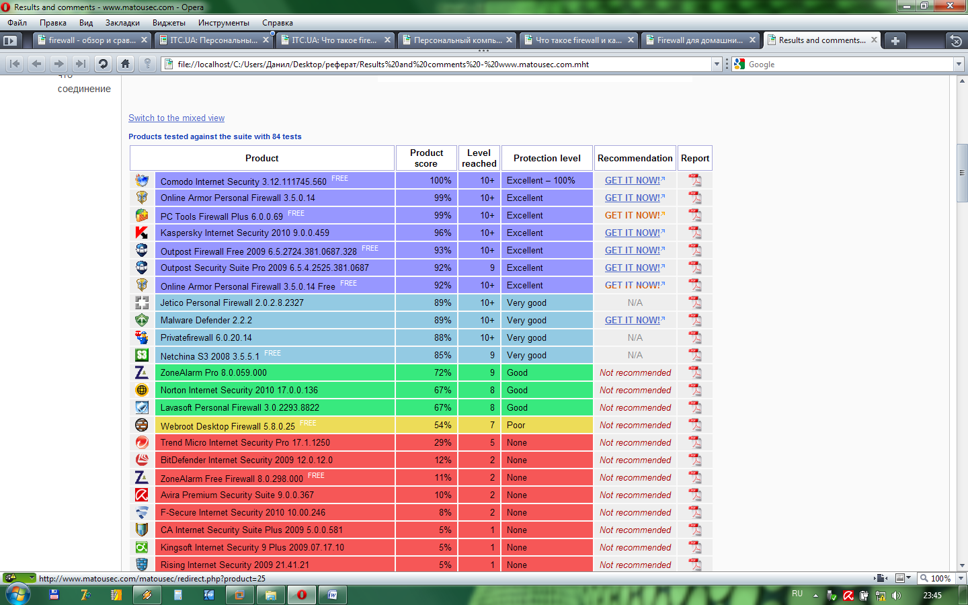
Task: Open Windows Explorer folder on taskbar
Action: tap(271, 595)
